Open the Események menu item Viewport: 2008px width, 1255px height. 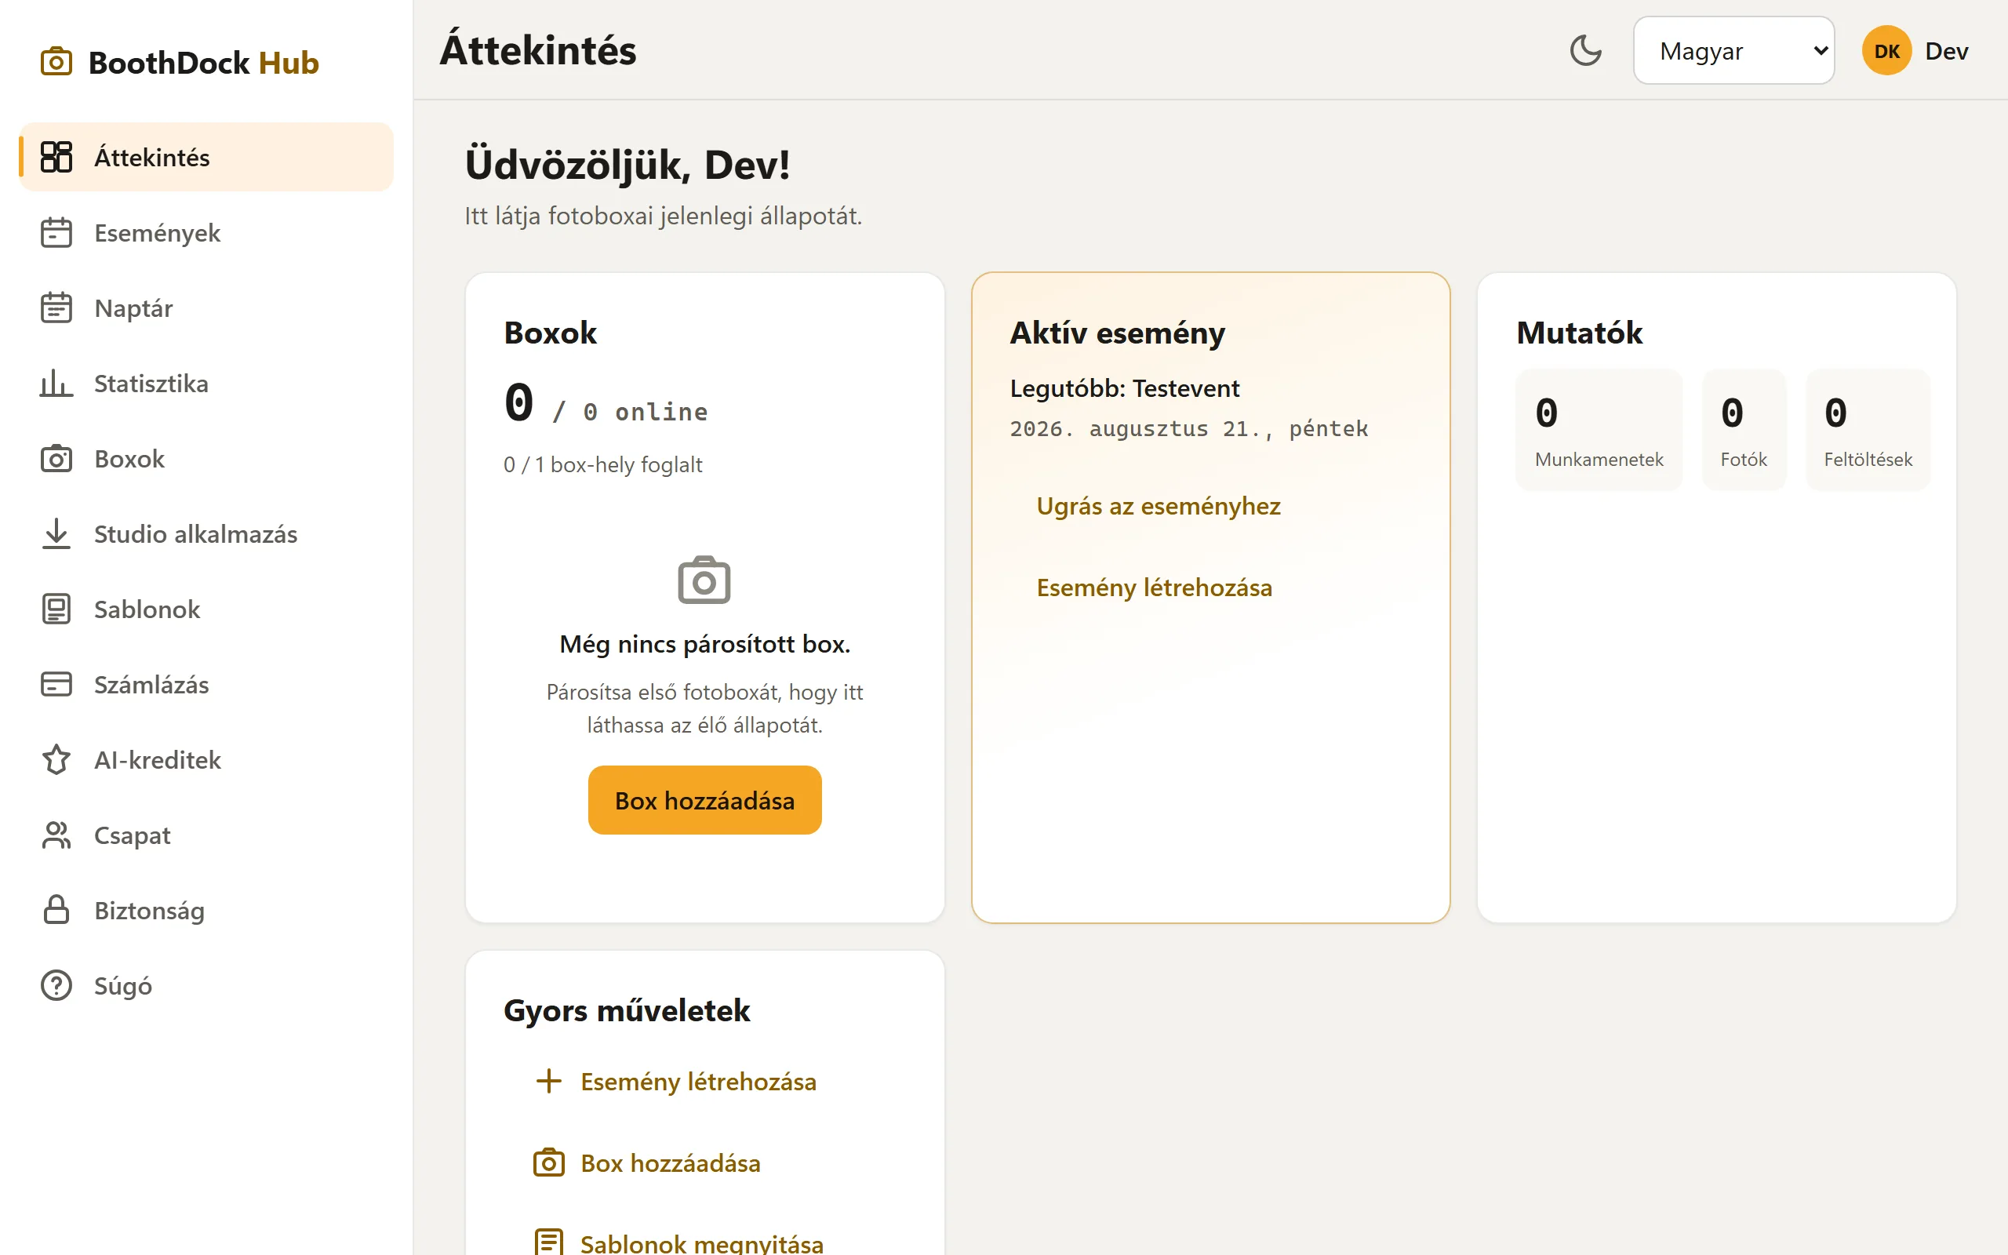pyautogui.click(x=206, y=232)
